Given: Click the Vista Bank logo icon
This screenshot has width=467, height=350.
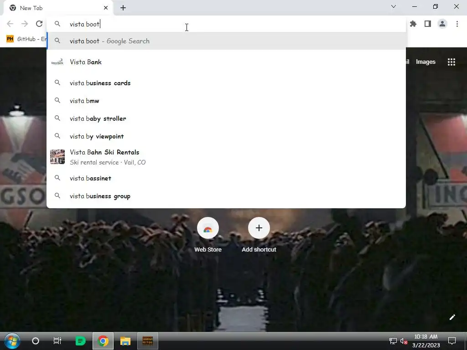Looking at the screenshot, I should tap(57, 62).
